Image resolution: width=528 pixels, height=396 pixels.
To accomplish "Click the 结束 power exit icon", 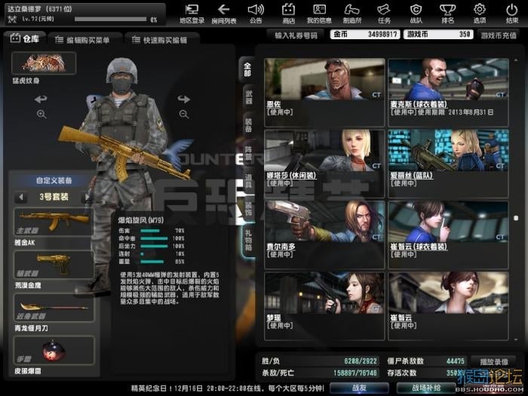I will (512, 14).
